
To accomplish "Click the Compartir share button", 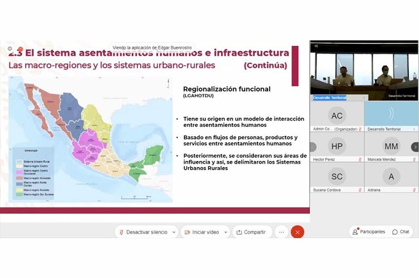I will tap(251, 232).
